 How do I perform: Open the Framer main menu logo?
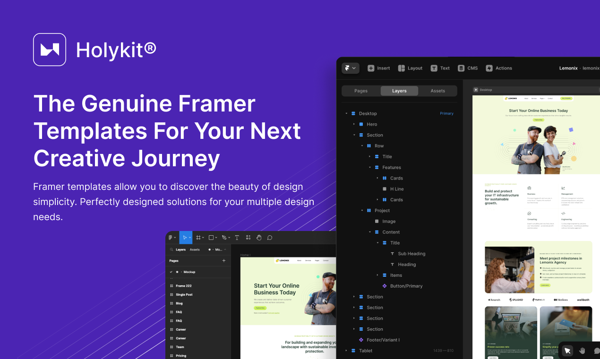350,68
